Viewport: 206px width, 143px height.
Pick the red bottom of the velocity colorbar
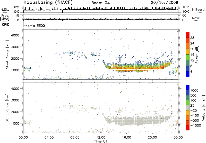coord(188,128)
